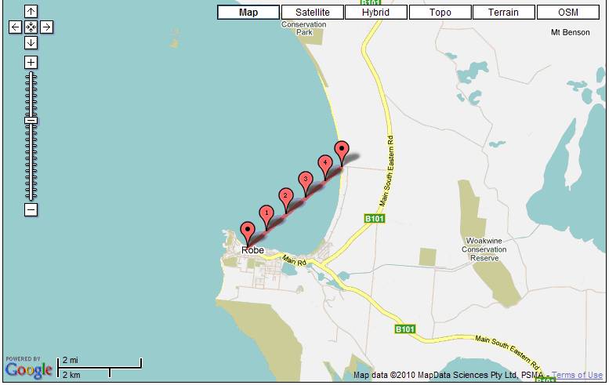The width and height of the screenshot is (609, 385).
Task: Select the red marker numbered 3
Action: coord(306,181)
